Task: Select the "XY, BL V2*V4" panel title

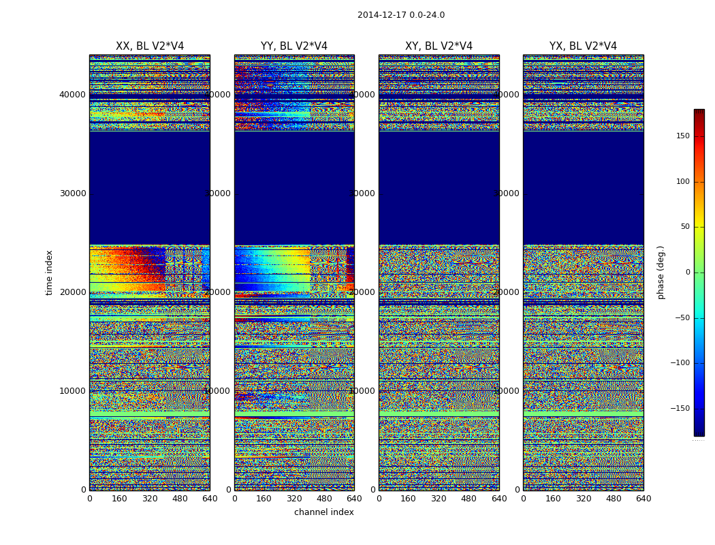Action: click(x=439, y=46)
